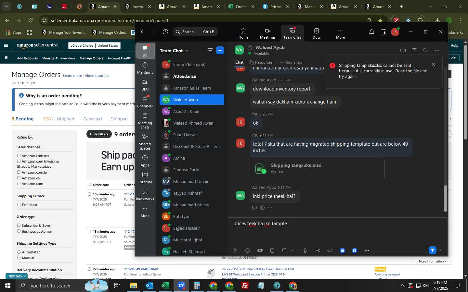Check Amazon.com.mx sales channel filter
This screenshot has width=468, height=292.
click(19, 156)
